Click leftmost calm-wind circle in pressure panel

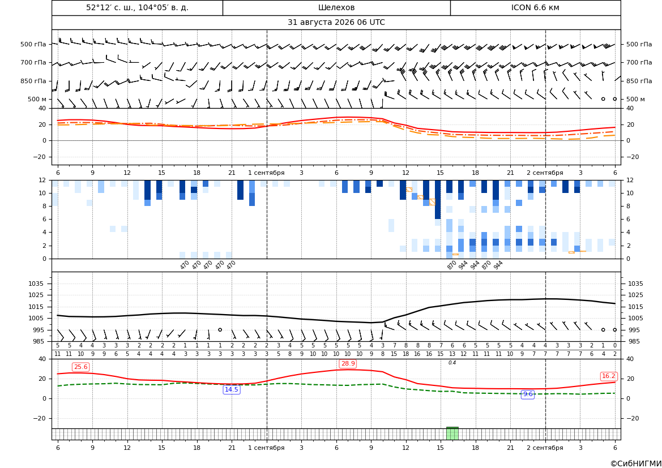click(x=220, y=329)
